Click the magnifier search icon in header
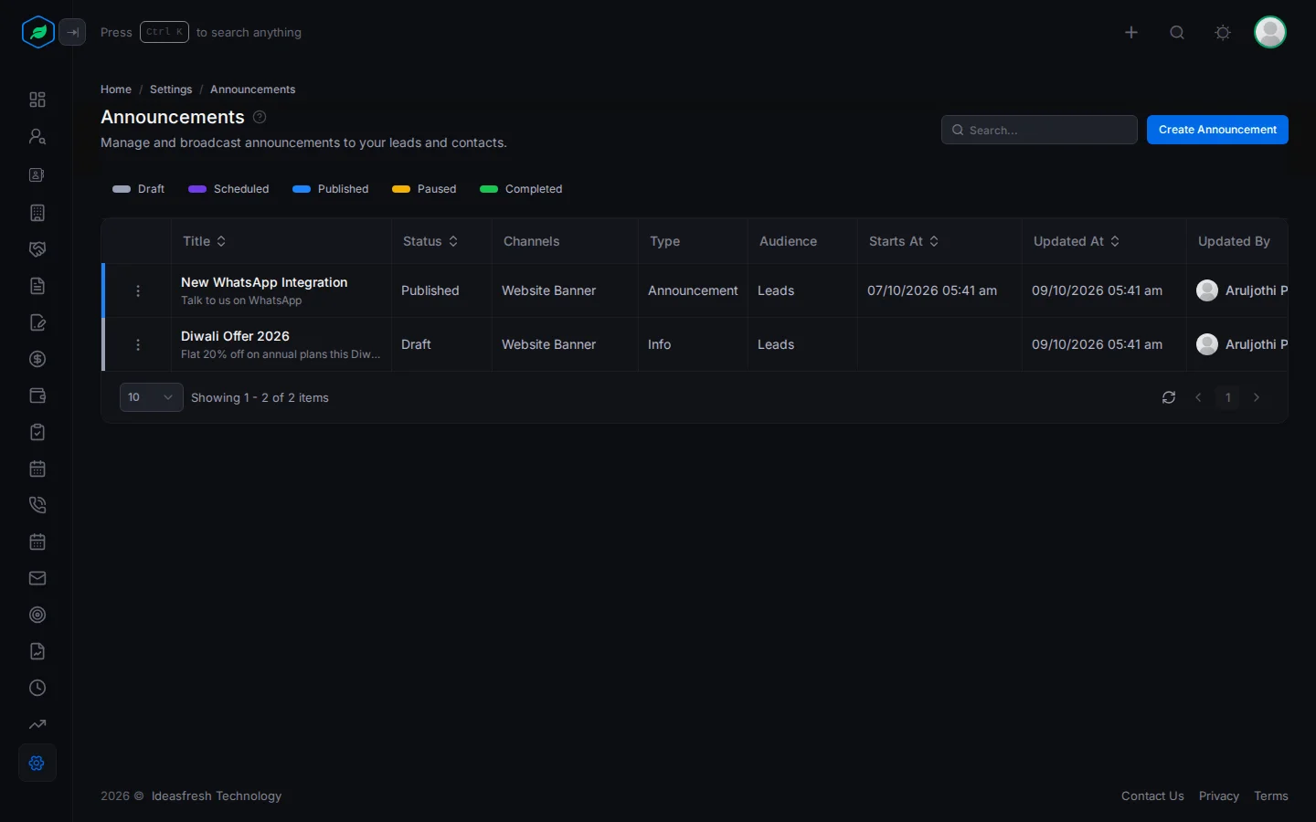The height and width of the screenshot is (822, 1316). 1177,33
